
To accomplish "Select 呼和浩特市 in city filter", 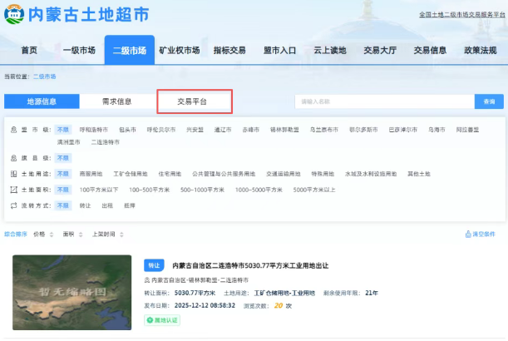I will click(93, 130).
